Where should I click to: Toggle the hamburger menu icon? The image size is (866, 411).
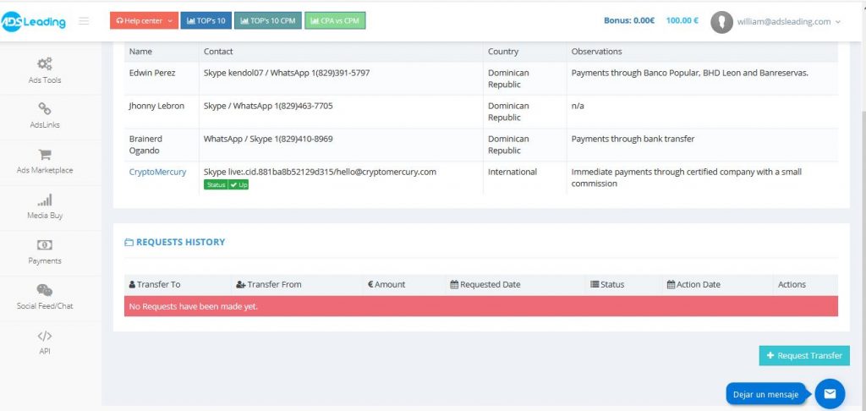click(84, 21)
